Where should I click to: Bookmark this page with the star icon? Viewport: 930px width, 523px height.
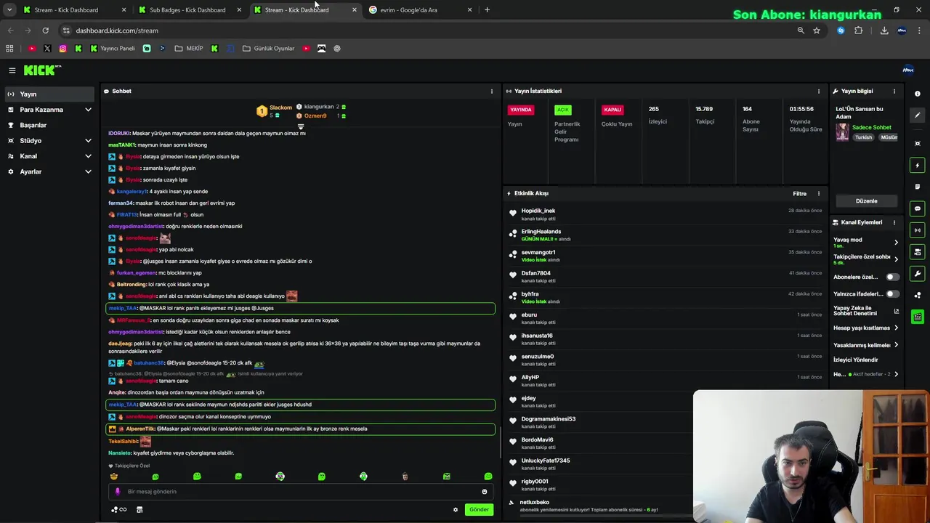(817, 31)
